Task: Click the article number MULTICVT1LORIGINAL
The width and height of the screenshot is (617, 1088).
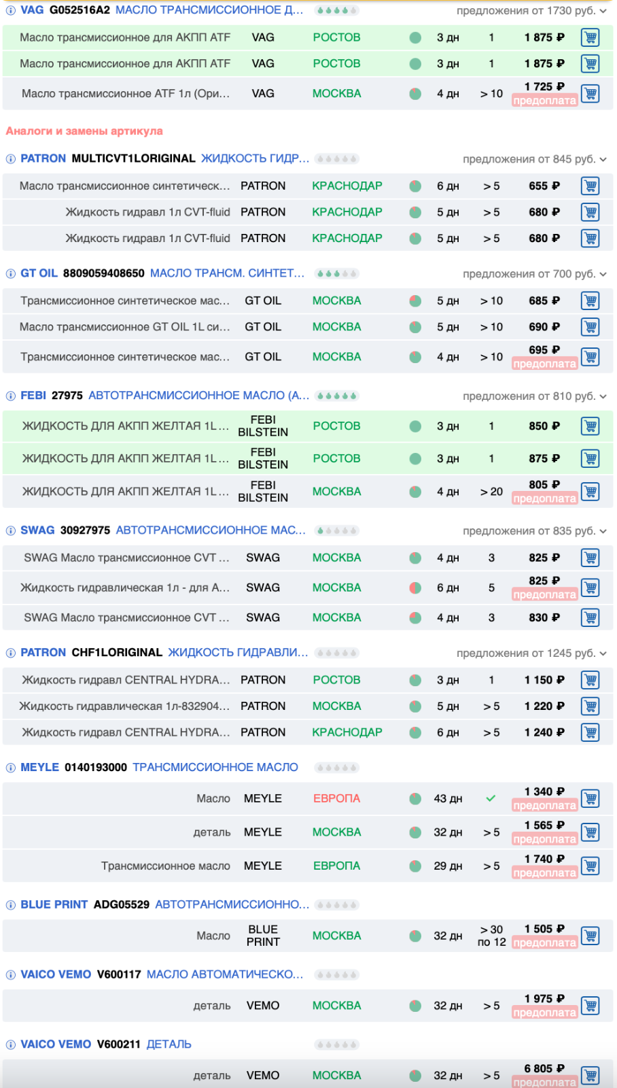Action: click(133, 158)
